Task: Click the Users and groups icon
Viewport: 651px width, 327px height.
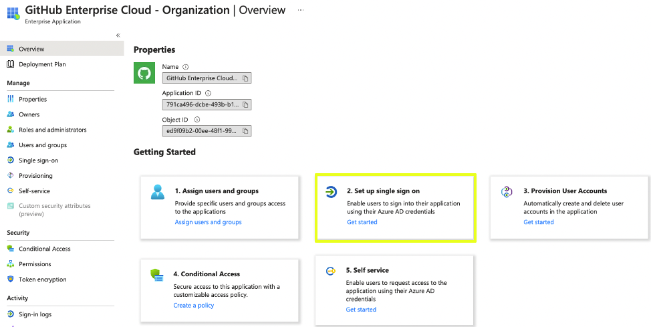Action: click(11, 145)
